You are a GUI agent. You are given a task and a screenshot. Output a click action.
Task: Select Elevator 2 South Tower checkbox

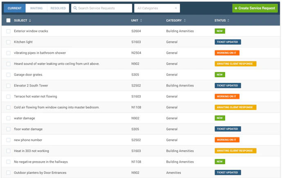pos(8,86)
